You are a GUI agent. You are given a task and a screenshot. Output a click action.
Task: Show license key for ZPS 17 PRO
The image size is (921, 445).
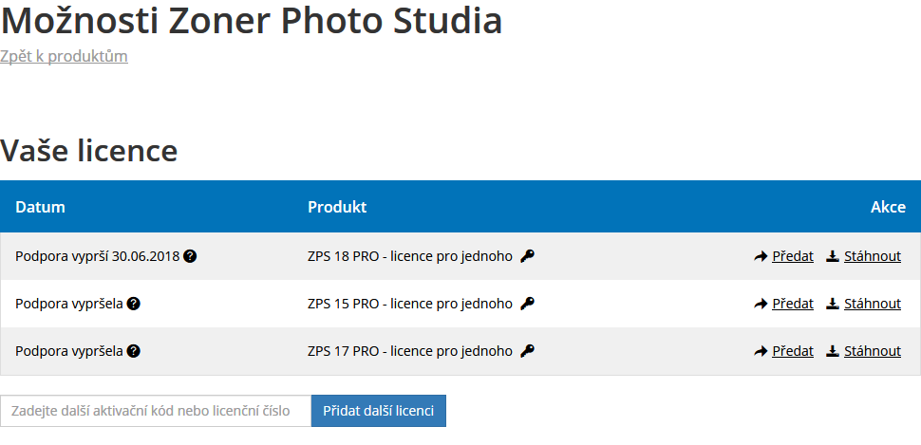click(528, 351)
